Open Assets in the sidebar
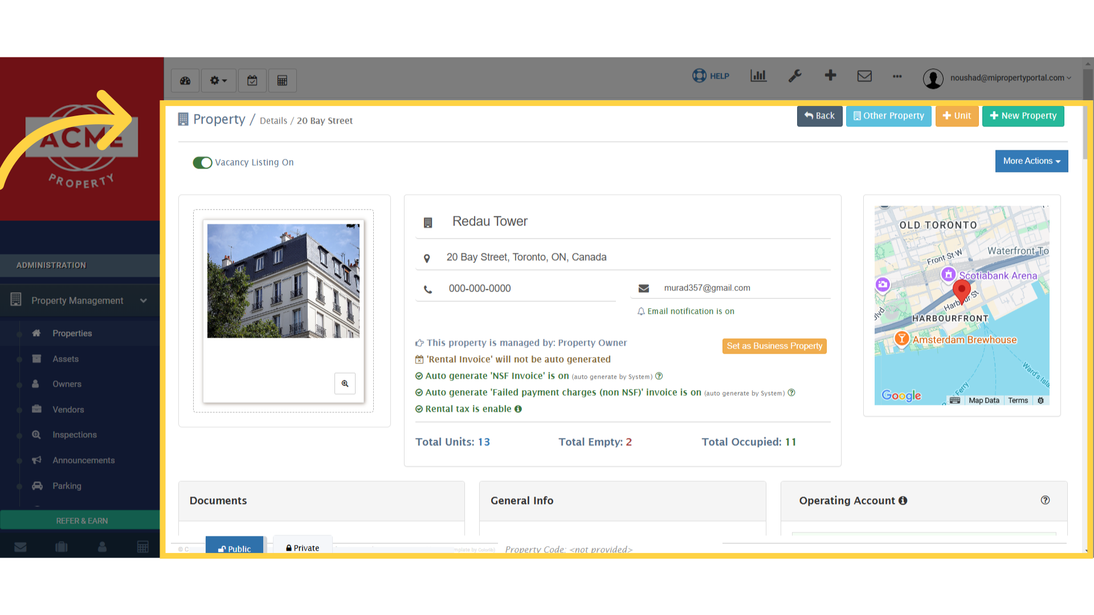1094x615 pixels. 66,359
